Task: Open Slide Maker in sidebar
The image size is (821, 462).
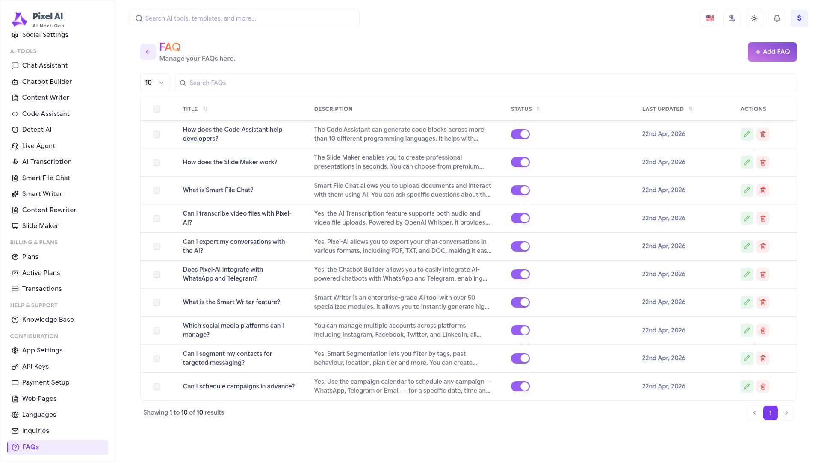Action: pos(58,226)
